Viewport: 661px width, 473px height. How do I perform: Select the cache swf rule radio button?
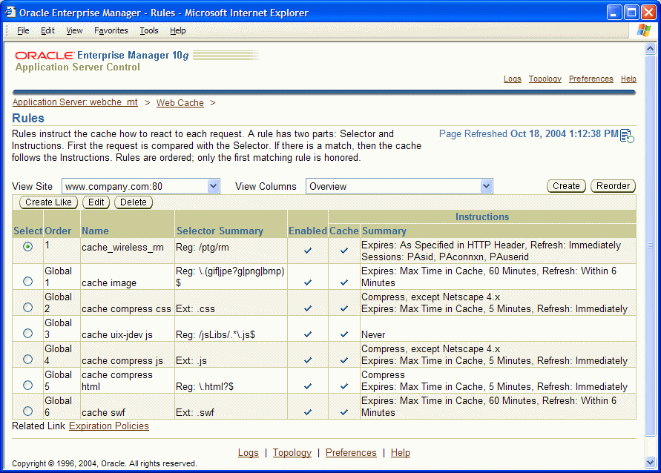(28, 411)
